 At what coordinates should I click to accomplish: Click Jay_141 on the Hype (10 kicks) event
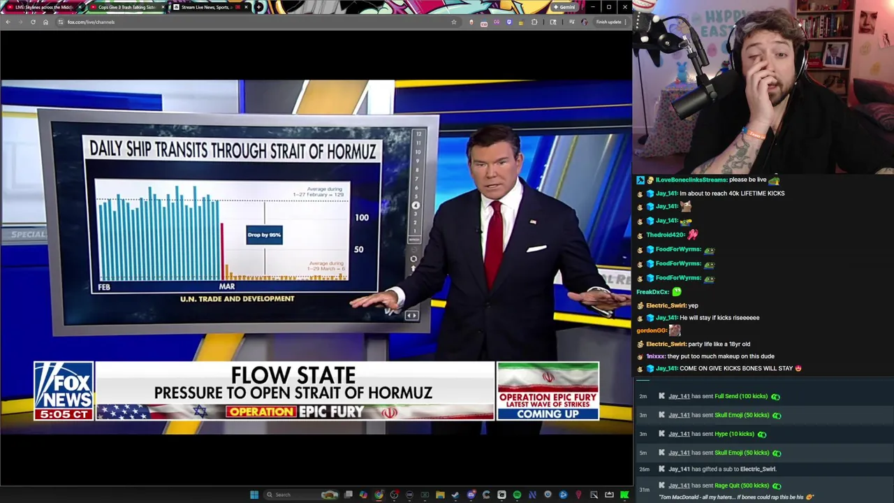[679, 434]
